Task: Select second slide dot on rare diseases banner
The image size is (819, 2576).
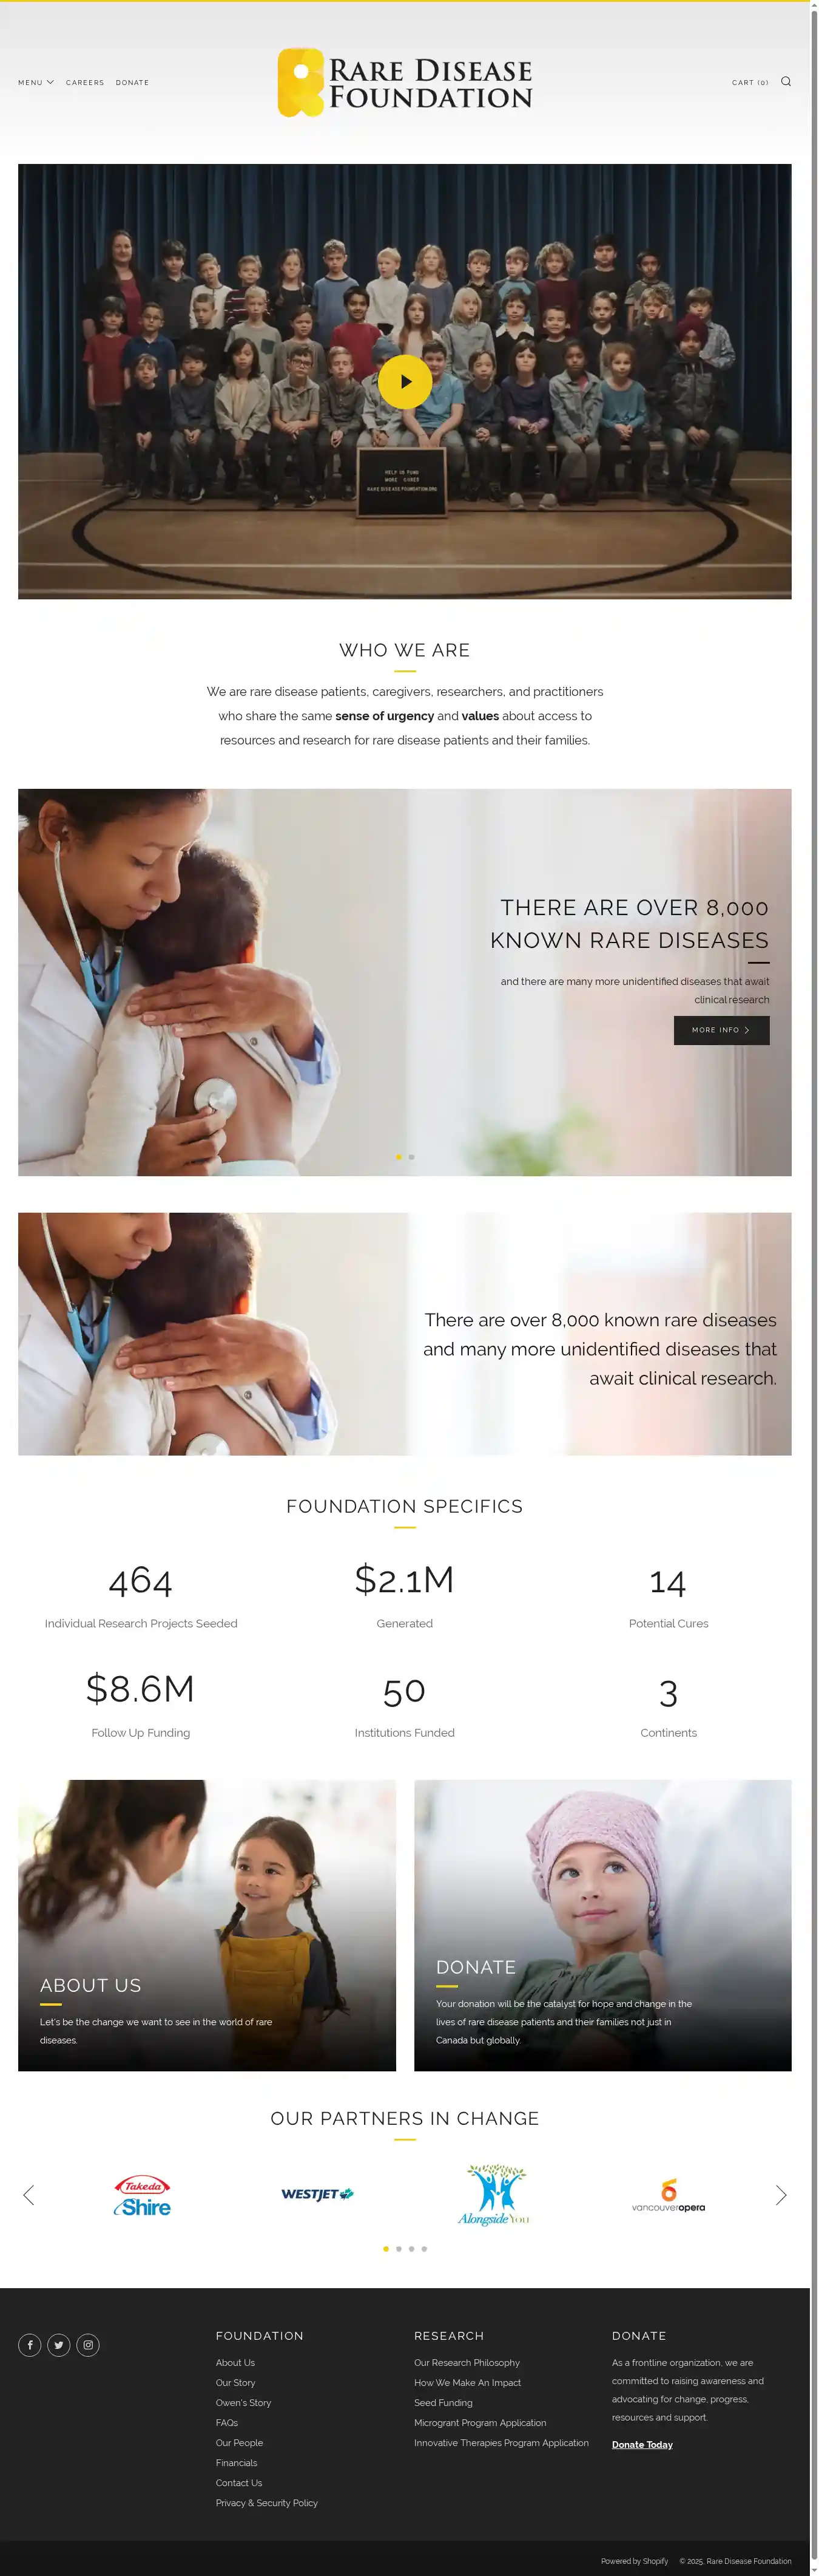Action: tap(411, 1157)
